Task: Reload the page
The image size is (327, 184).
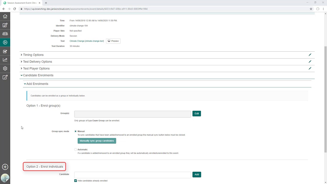Action: 15,9
